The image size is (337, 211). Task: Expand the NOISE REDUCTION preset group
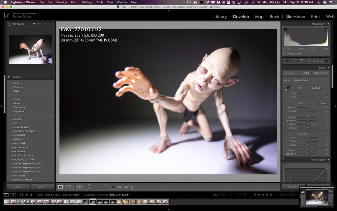(x=24, y=160)
